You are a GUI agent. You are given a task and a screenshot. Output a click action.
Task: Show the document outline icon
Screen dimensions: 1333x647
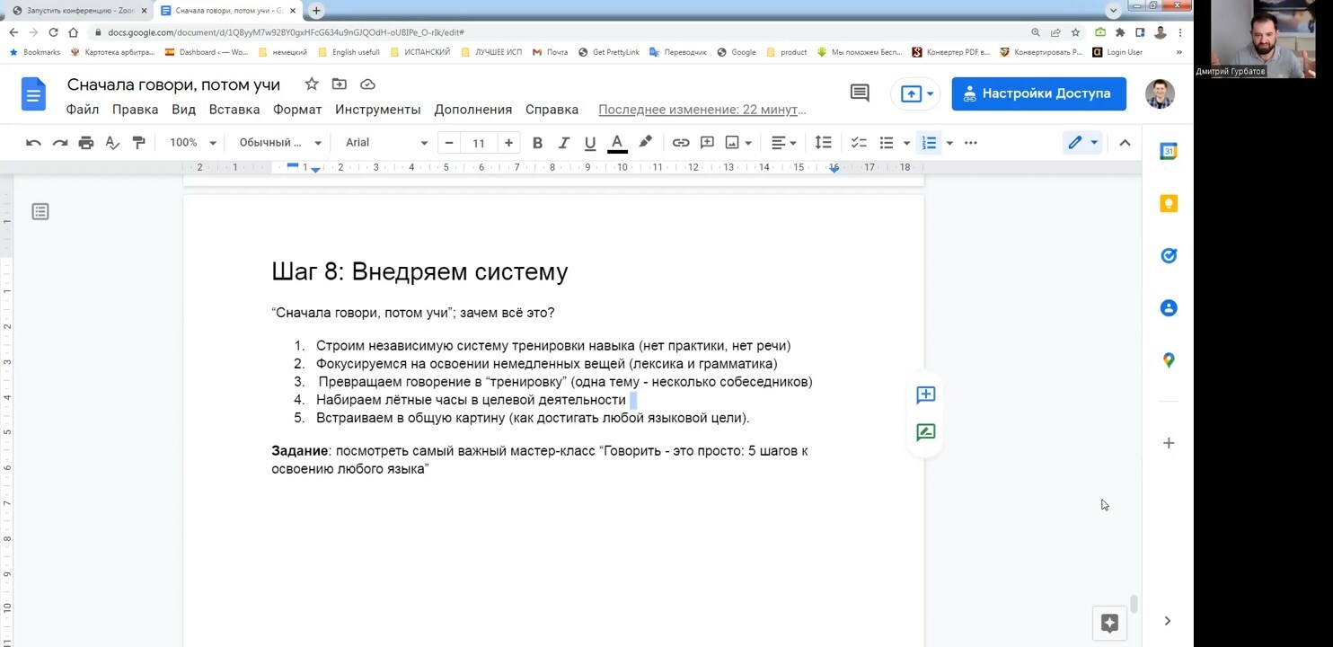[x=40, y=212]
